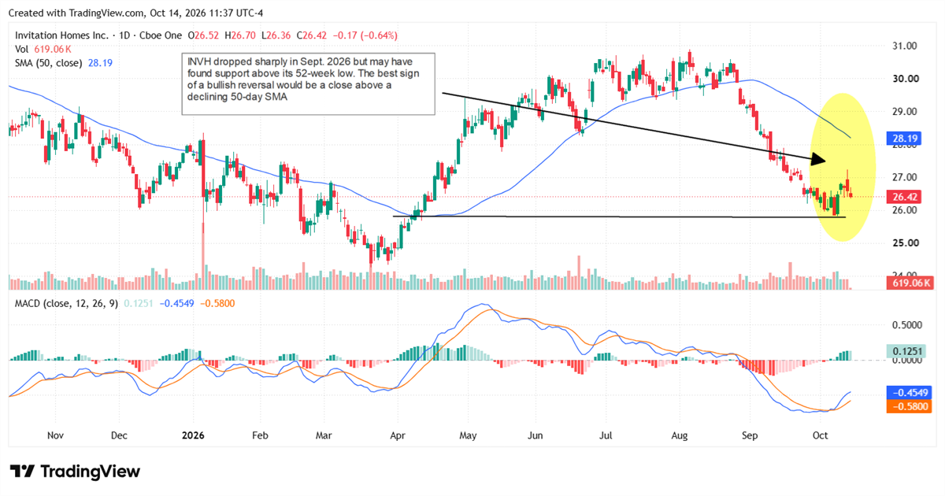This screenshot has width=945, height=496.
Task: Click the red 26.42 current price label
Action: pos(905,196)
